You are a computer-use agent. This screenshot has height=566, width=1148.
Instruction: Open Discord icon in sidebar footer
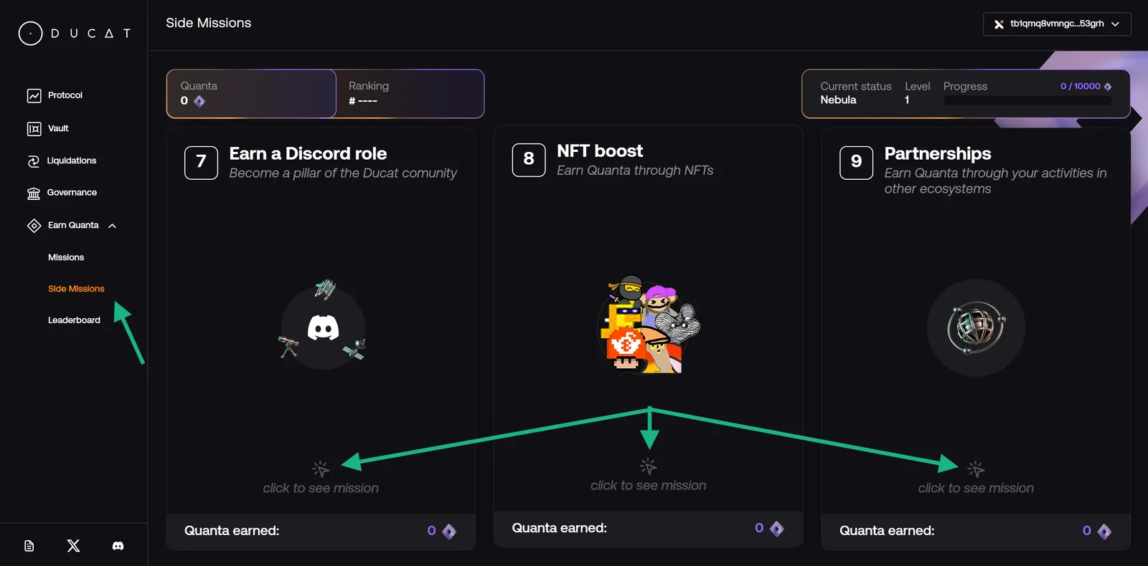[118, 546]
